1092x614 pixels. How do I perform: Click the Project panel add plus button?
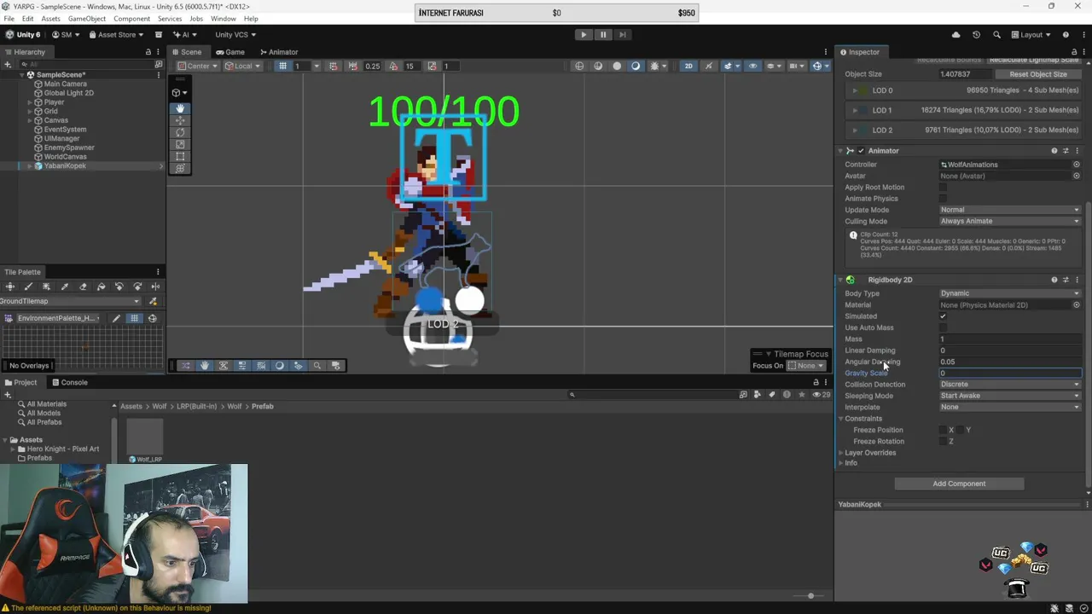[x=8, y=394]
